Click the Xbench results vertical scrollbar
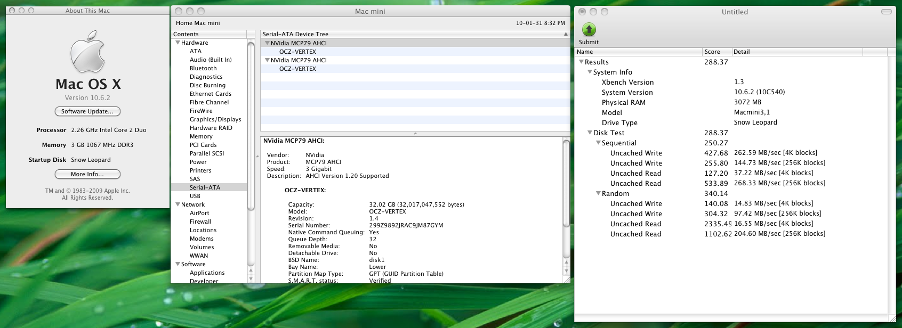The image size is (902, 328). tap(891, 184)
